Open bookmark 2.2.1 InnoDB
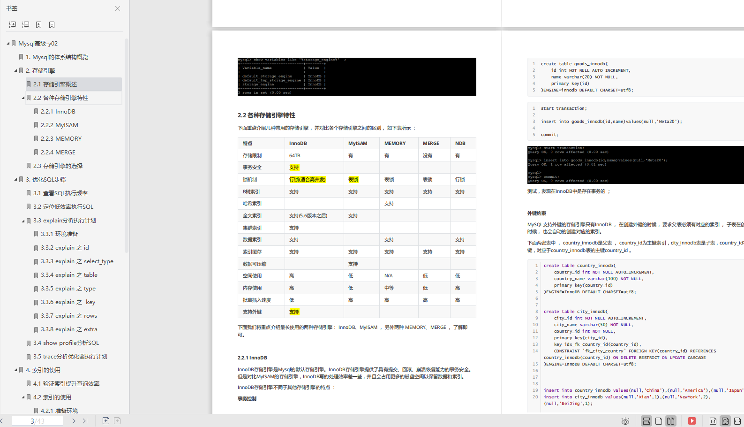The image size is (744, 427). (58, 111)
